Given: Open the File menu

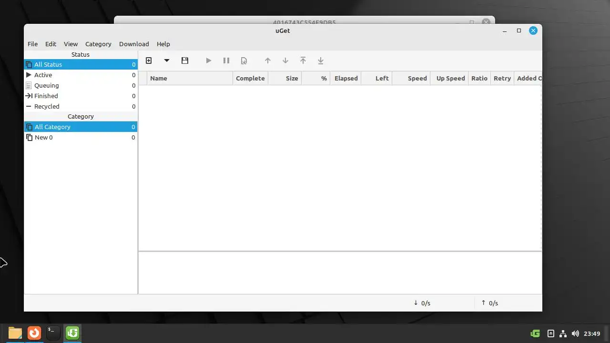Looking at the screenshot, I should coord(32,44).
